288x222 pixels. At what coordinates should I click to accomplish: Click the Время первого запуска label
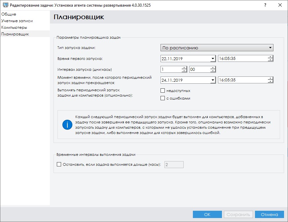80,59
